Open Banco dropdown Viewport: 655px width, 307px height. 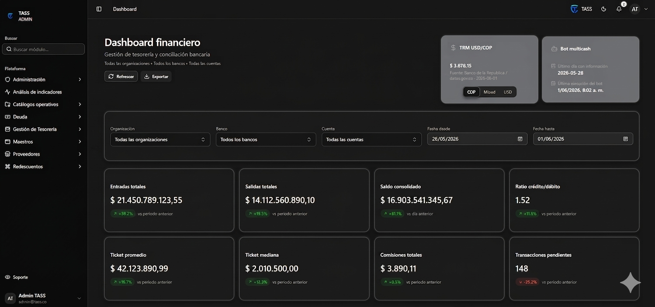pyautogui.click(x=266, y=140)
